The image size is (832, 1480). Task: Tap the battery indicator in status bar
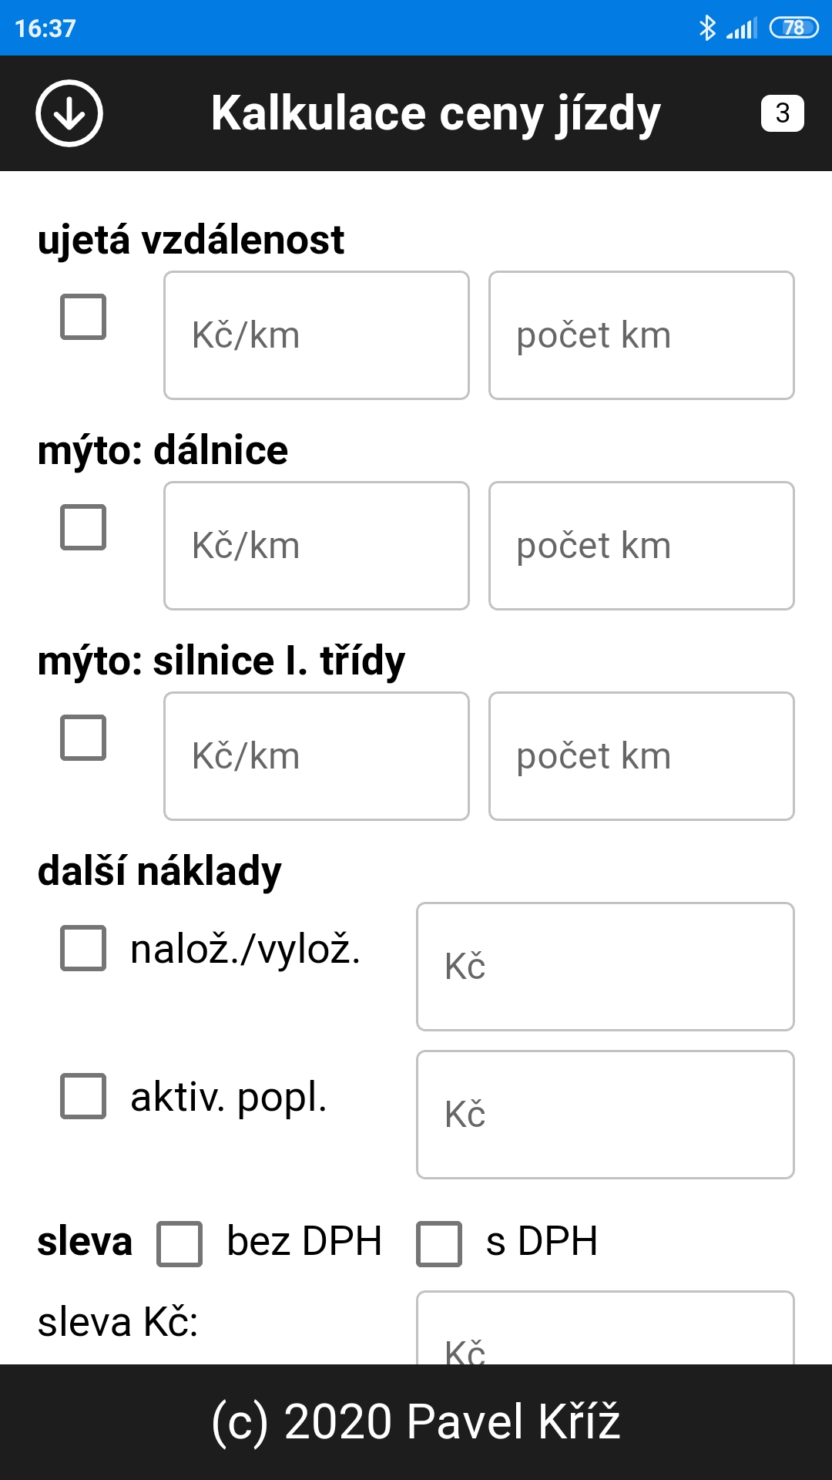pyautogui.click(x=793, y=29)
